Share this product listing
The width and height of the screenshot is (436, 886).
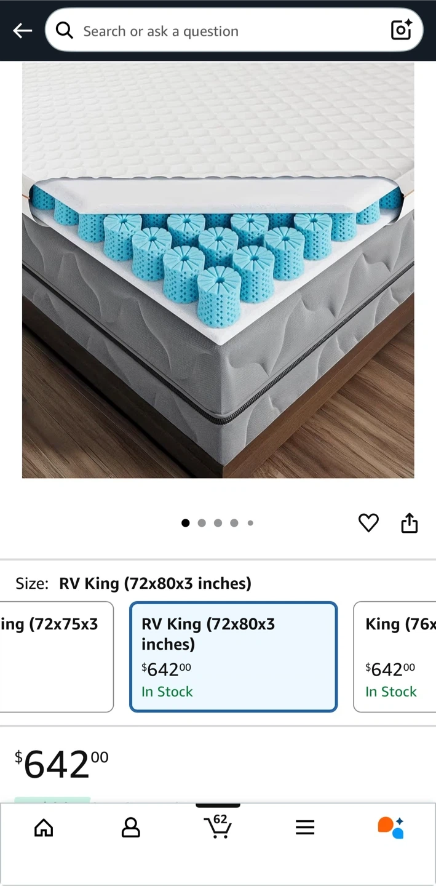tap(410, 523)
